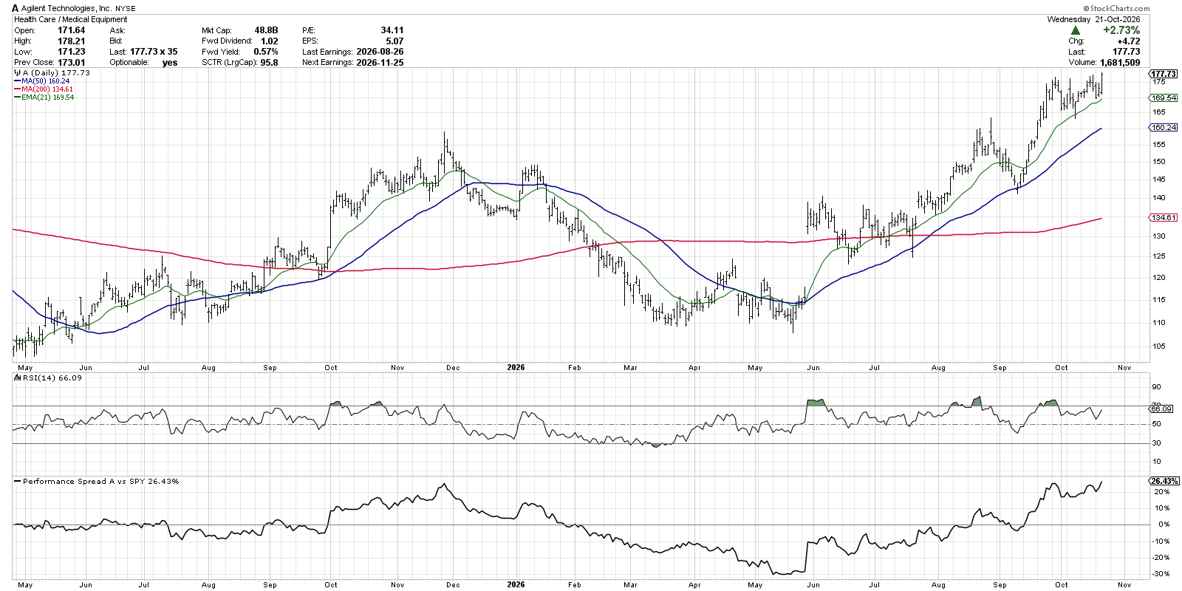
Task: Click the Ask: label
Action: [117, 30]
